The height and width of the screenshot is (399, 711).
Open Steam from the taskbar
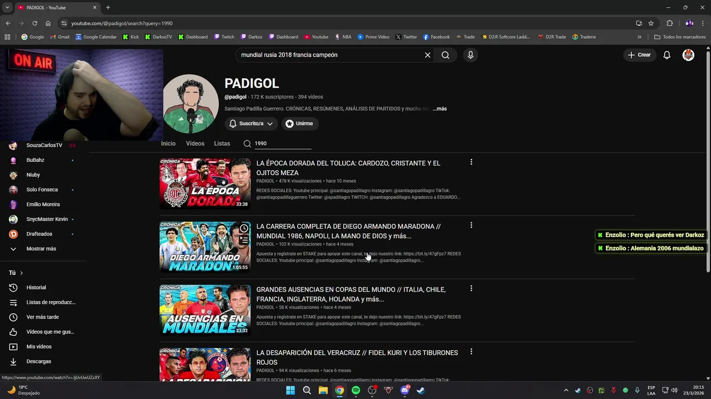click(421, 390)
